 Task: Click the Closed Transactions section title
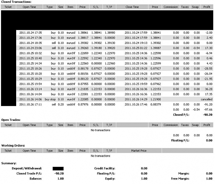16,2
